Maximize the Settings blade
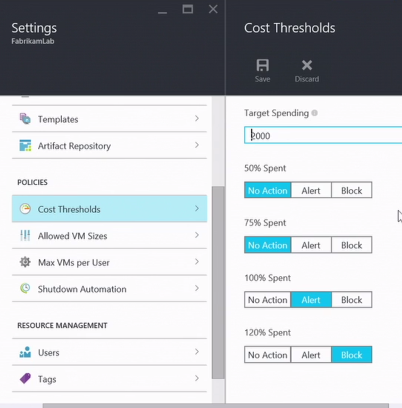Image resolution: width=402 pixels, height=408 pixels. [x=188, y=10]
